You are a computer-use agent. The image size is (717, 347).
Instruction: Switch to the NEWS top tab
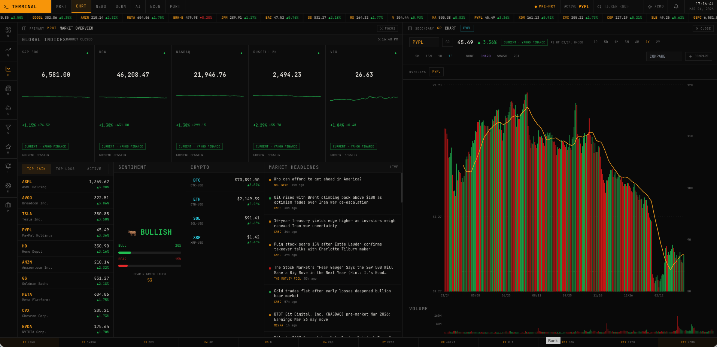click(x=101, y=6)
